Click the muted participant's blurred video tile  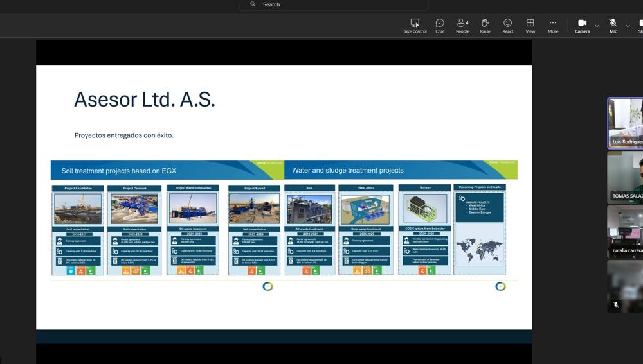(626, 286)
